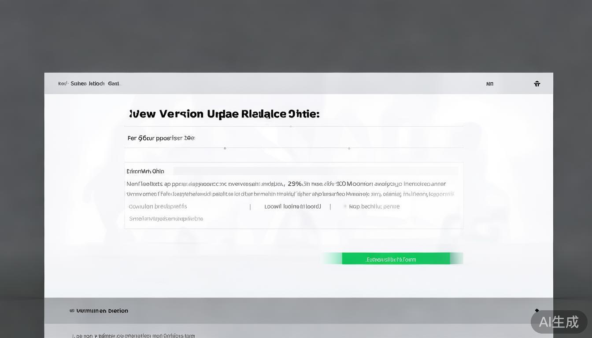Image resolution: width=592 pixels, height=338 pixels.
Task: Click the gray bar beside the "BrironVrh Ohio" label
Action: (315, 171)
